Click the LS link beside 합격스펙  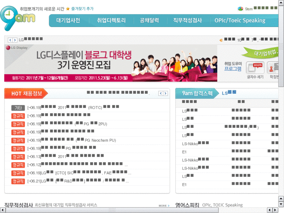229,93
